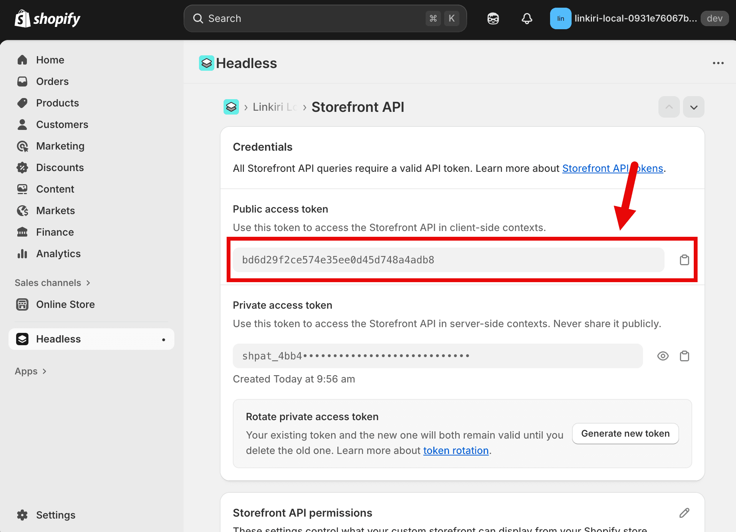This screenshot has width=736, height=532.
Task: Open the three-dot more actions menu
Action: pyautogui.click(x=718, y=63)
